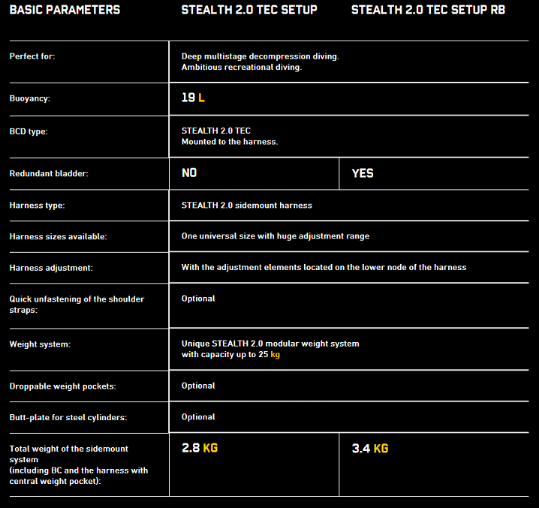Click the 3.4 KG total weight value
Screen dimensions: 539x508
point(370,449)
